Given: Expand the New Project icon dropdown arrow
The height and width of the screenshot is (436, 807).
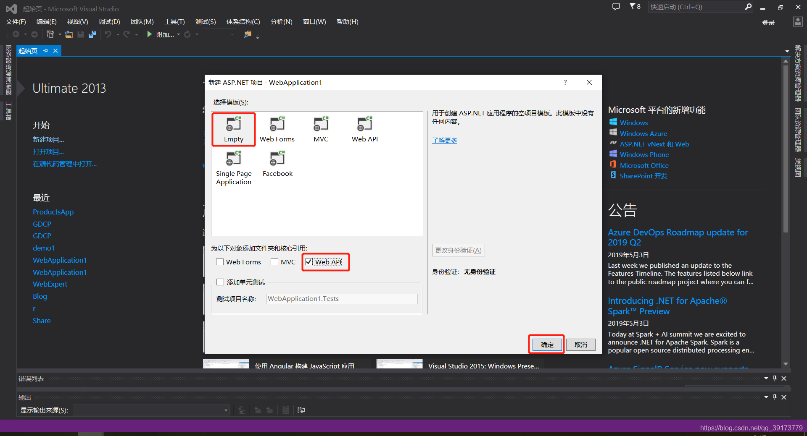Looking at the screenshot, I should pos(60,34).
